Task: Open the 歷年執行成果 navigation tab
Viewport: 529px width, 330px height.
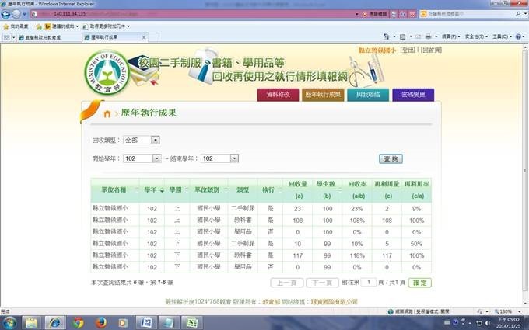Action: [x=323, y=95]
